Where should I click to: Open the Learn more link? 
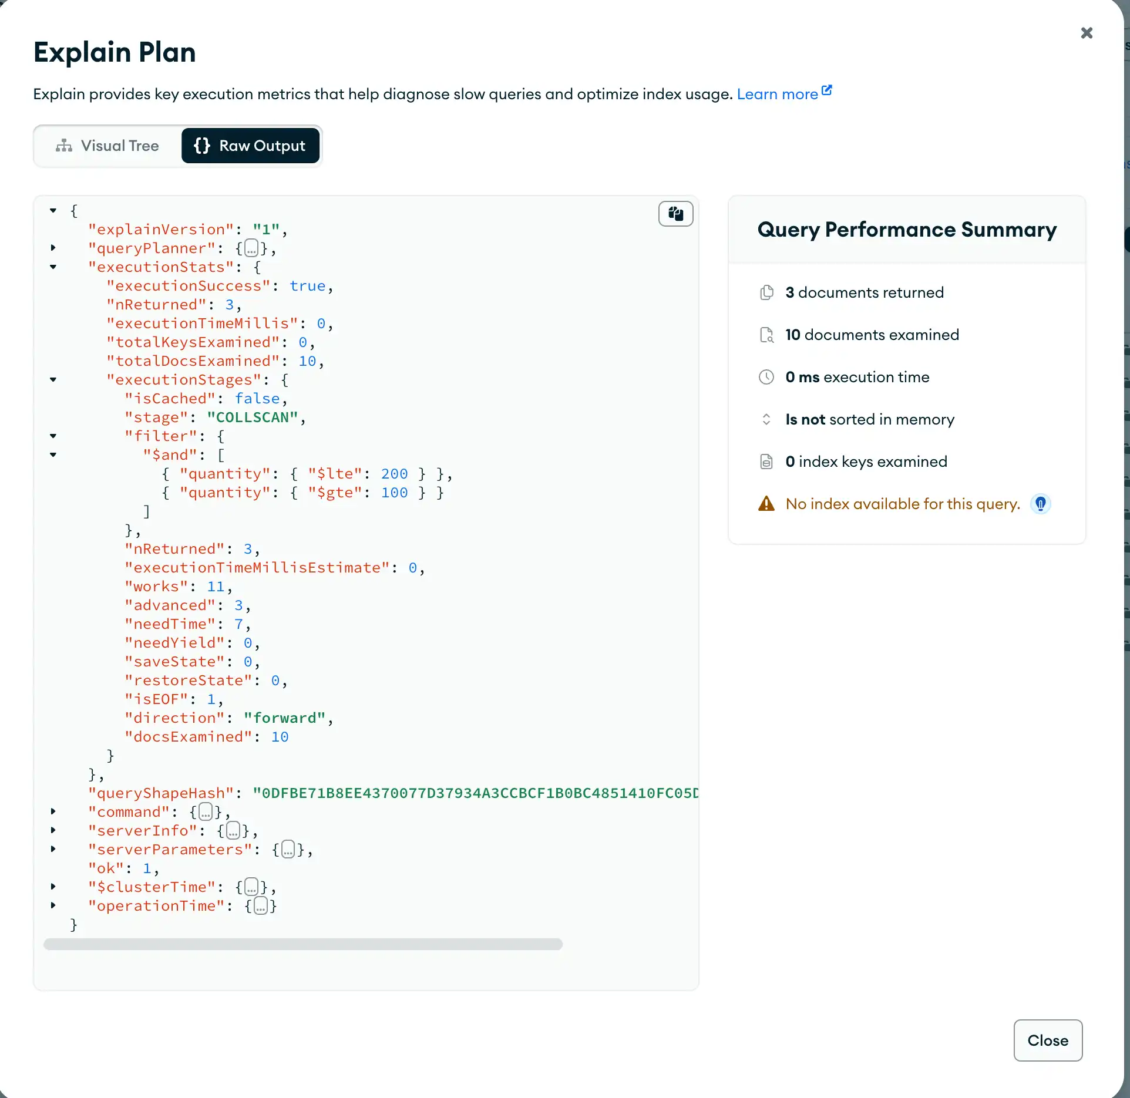pos(779,93)
